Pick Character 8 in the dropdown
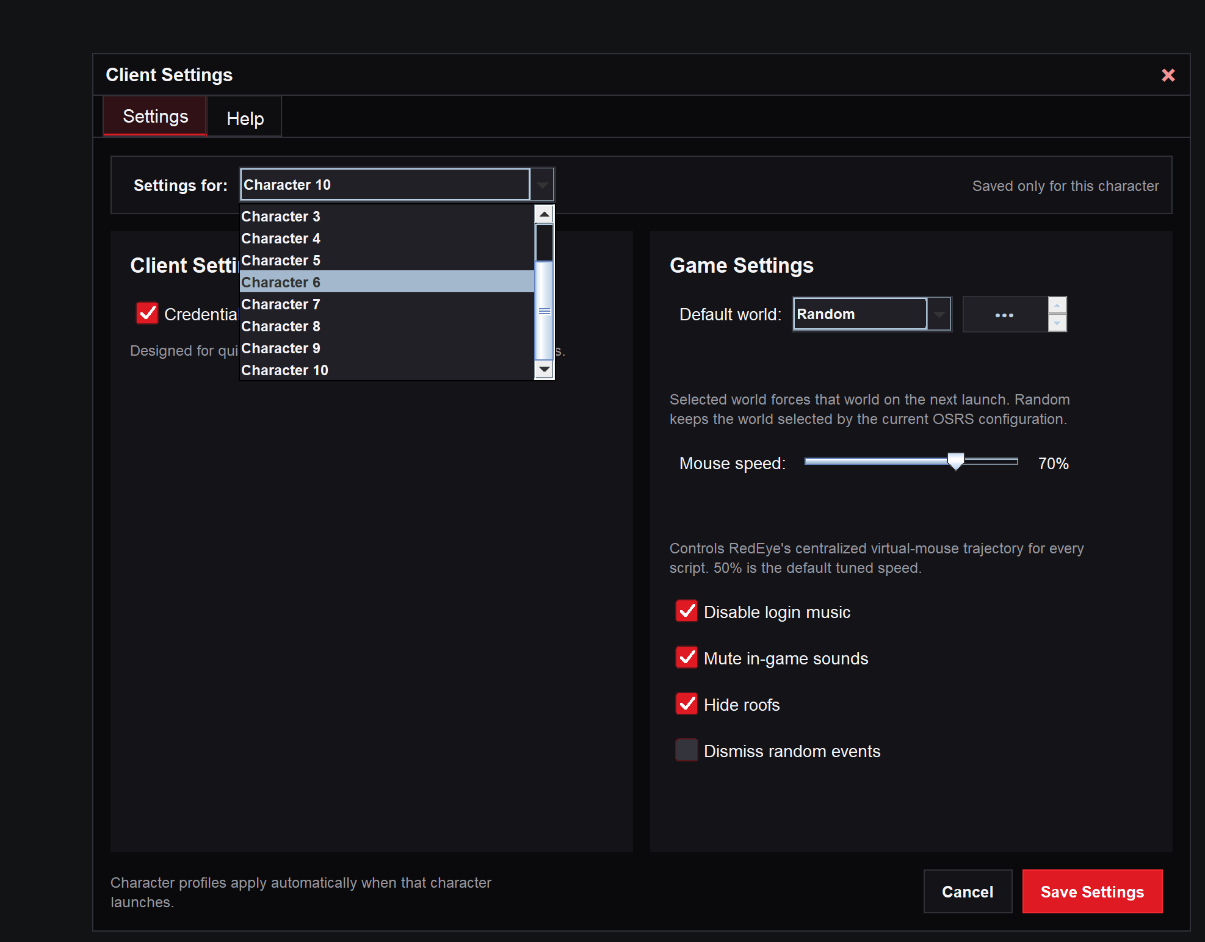1205x942 pixels. click(x=387, y=326)
